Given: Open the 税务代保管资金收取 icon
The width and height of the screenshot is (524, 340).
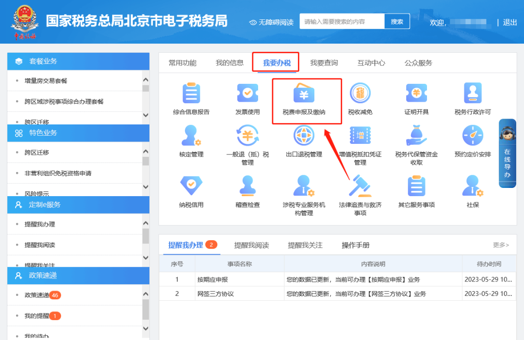Looking at the screenshot, I should [x=416, y=136].
